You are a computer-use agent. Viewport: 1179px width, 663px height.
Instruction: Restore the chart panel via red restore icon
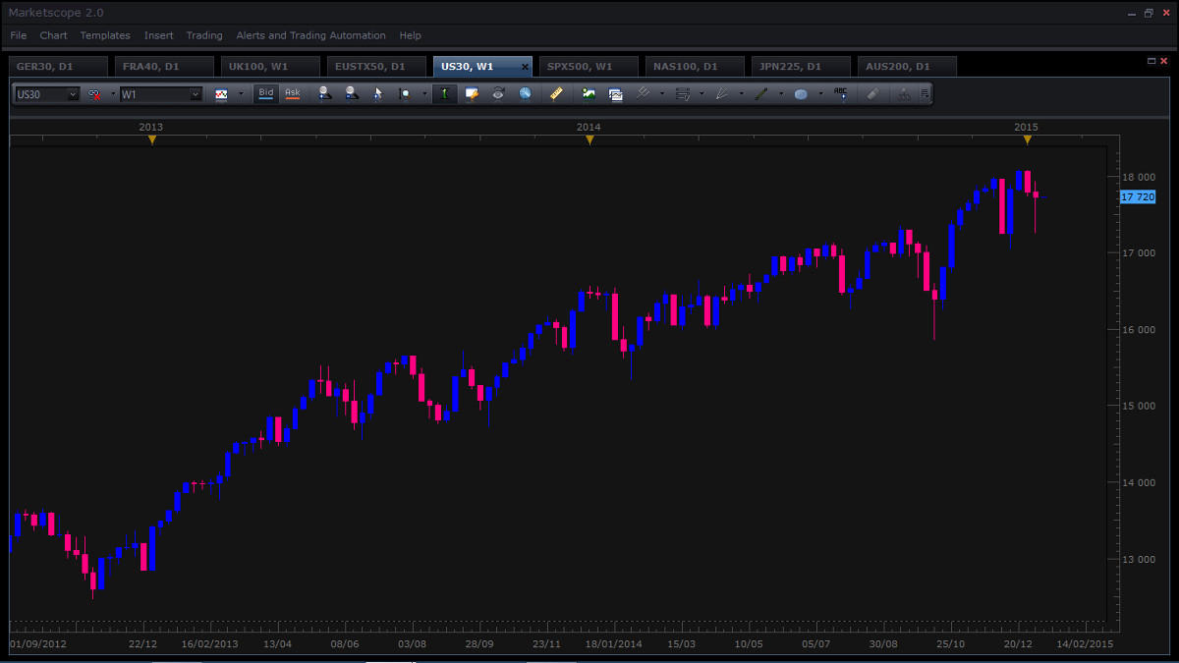[x=1151, y=61]
